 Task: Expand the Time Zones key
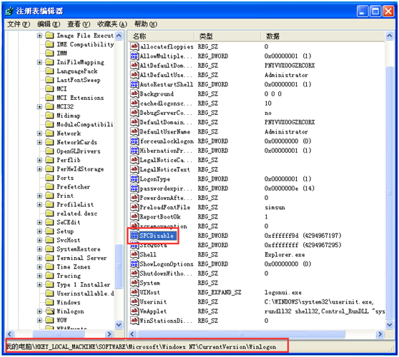coord(39,266)
